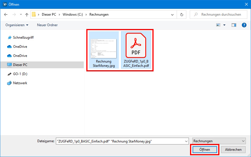Open Schnellzugriff in navigation pane
The width and height of the screenshot is (251, 157).
[23, 38]
